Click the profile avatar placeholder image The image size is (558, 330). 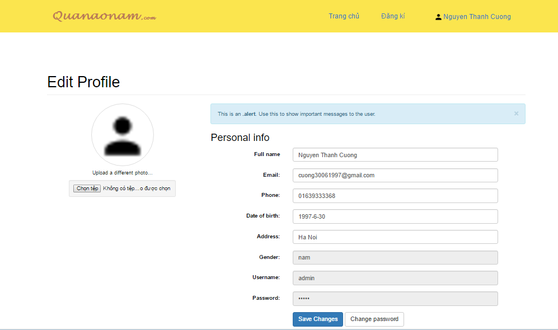123,135
